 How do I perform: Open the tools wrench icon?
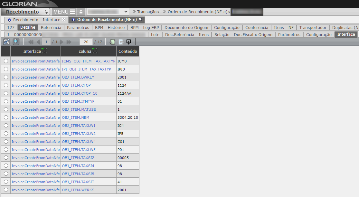click(6, 42)
